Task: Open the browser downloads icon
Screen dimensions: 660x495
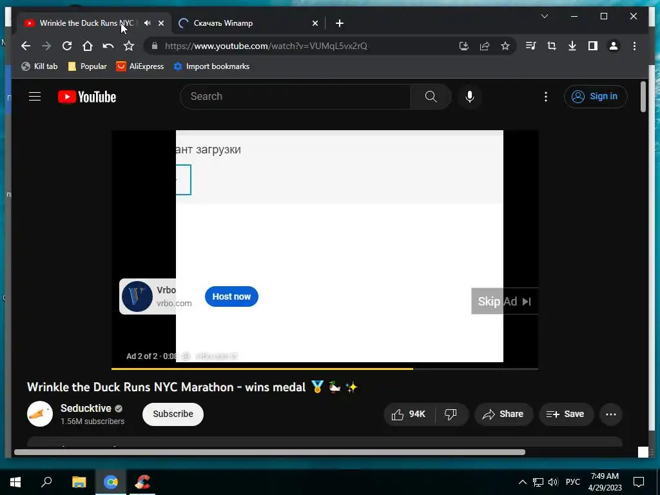Action: [572, 46]
